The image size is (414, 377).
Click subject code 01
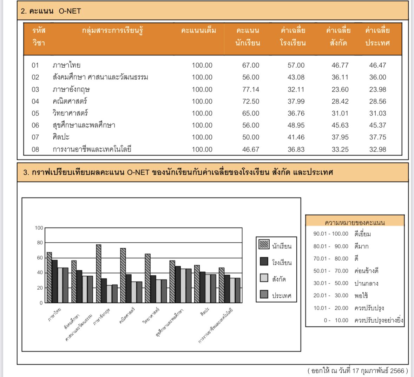pyautogui.click(x=35, y=65)
